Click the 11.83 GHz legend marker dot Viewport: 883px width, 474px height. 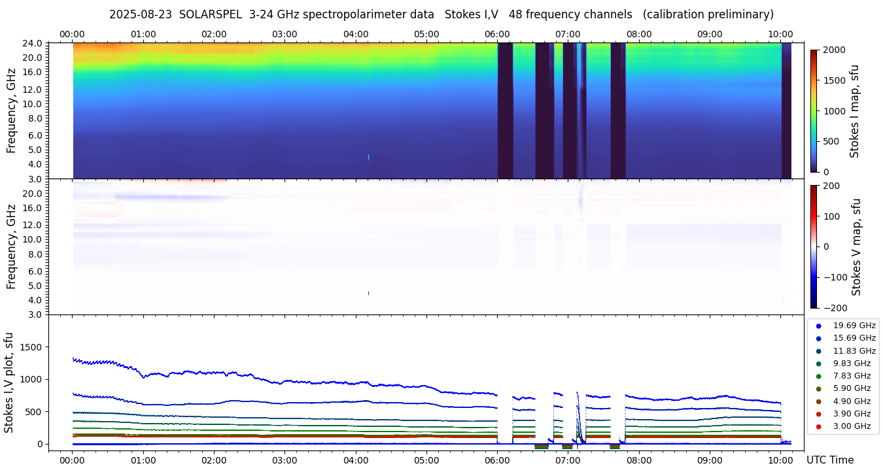point(818,351)
